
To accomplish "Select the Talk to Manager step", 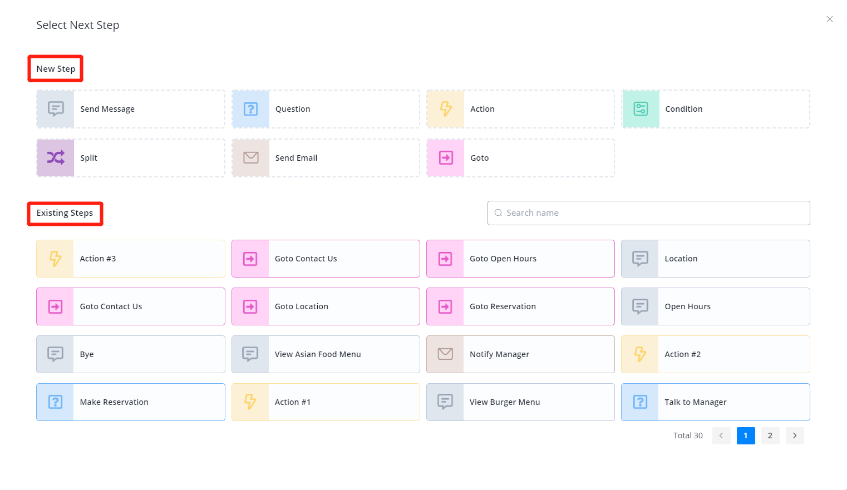I will pyautogui.click(x=715, y=402).
